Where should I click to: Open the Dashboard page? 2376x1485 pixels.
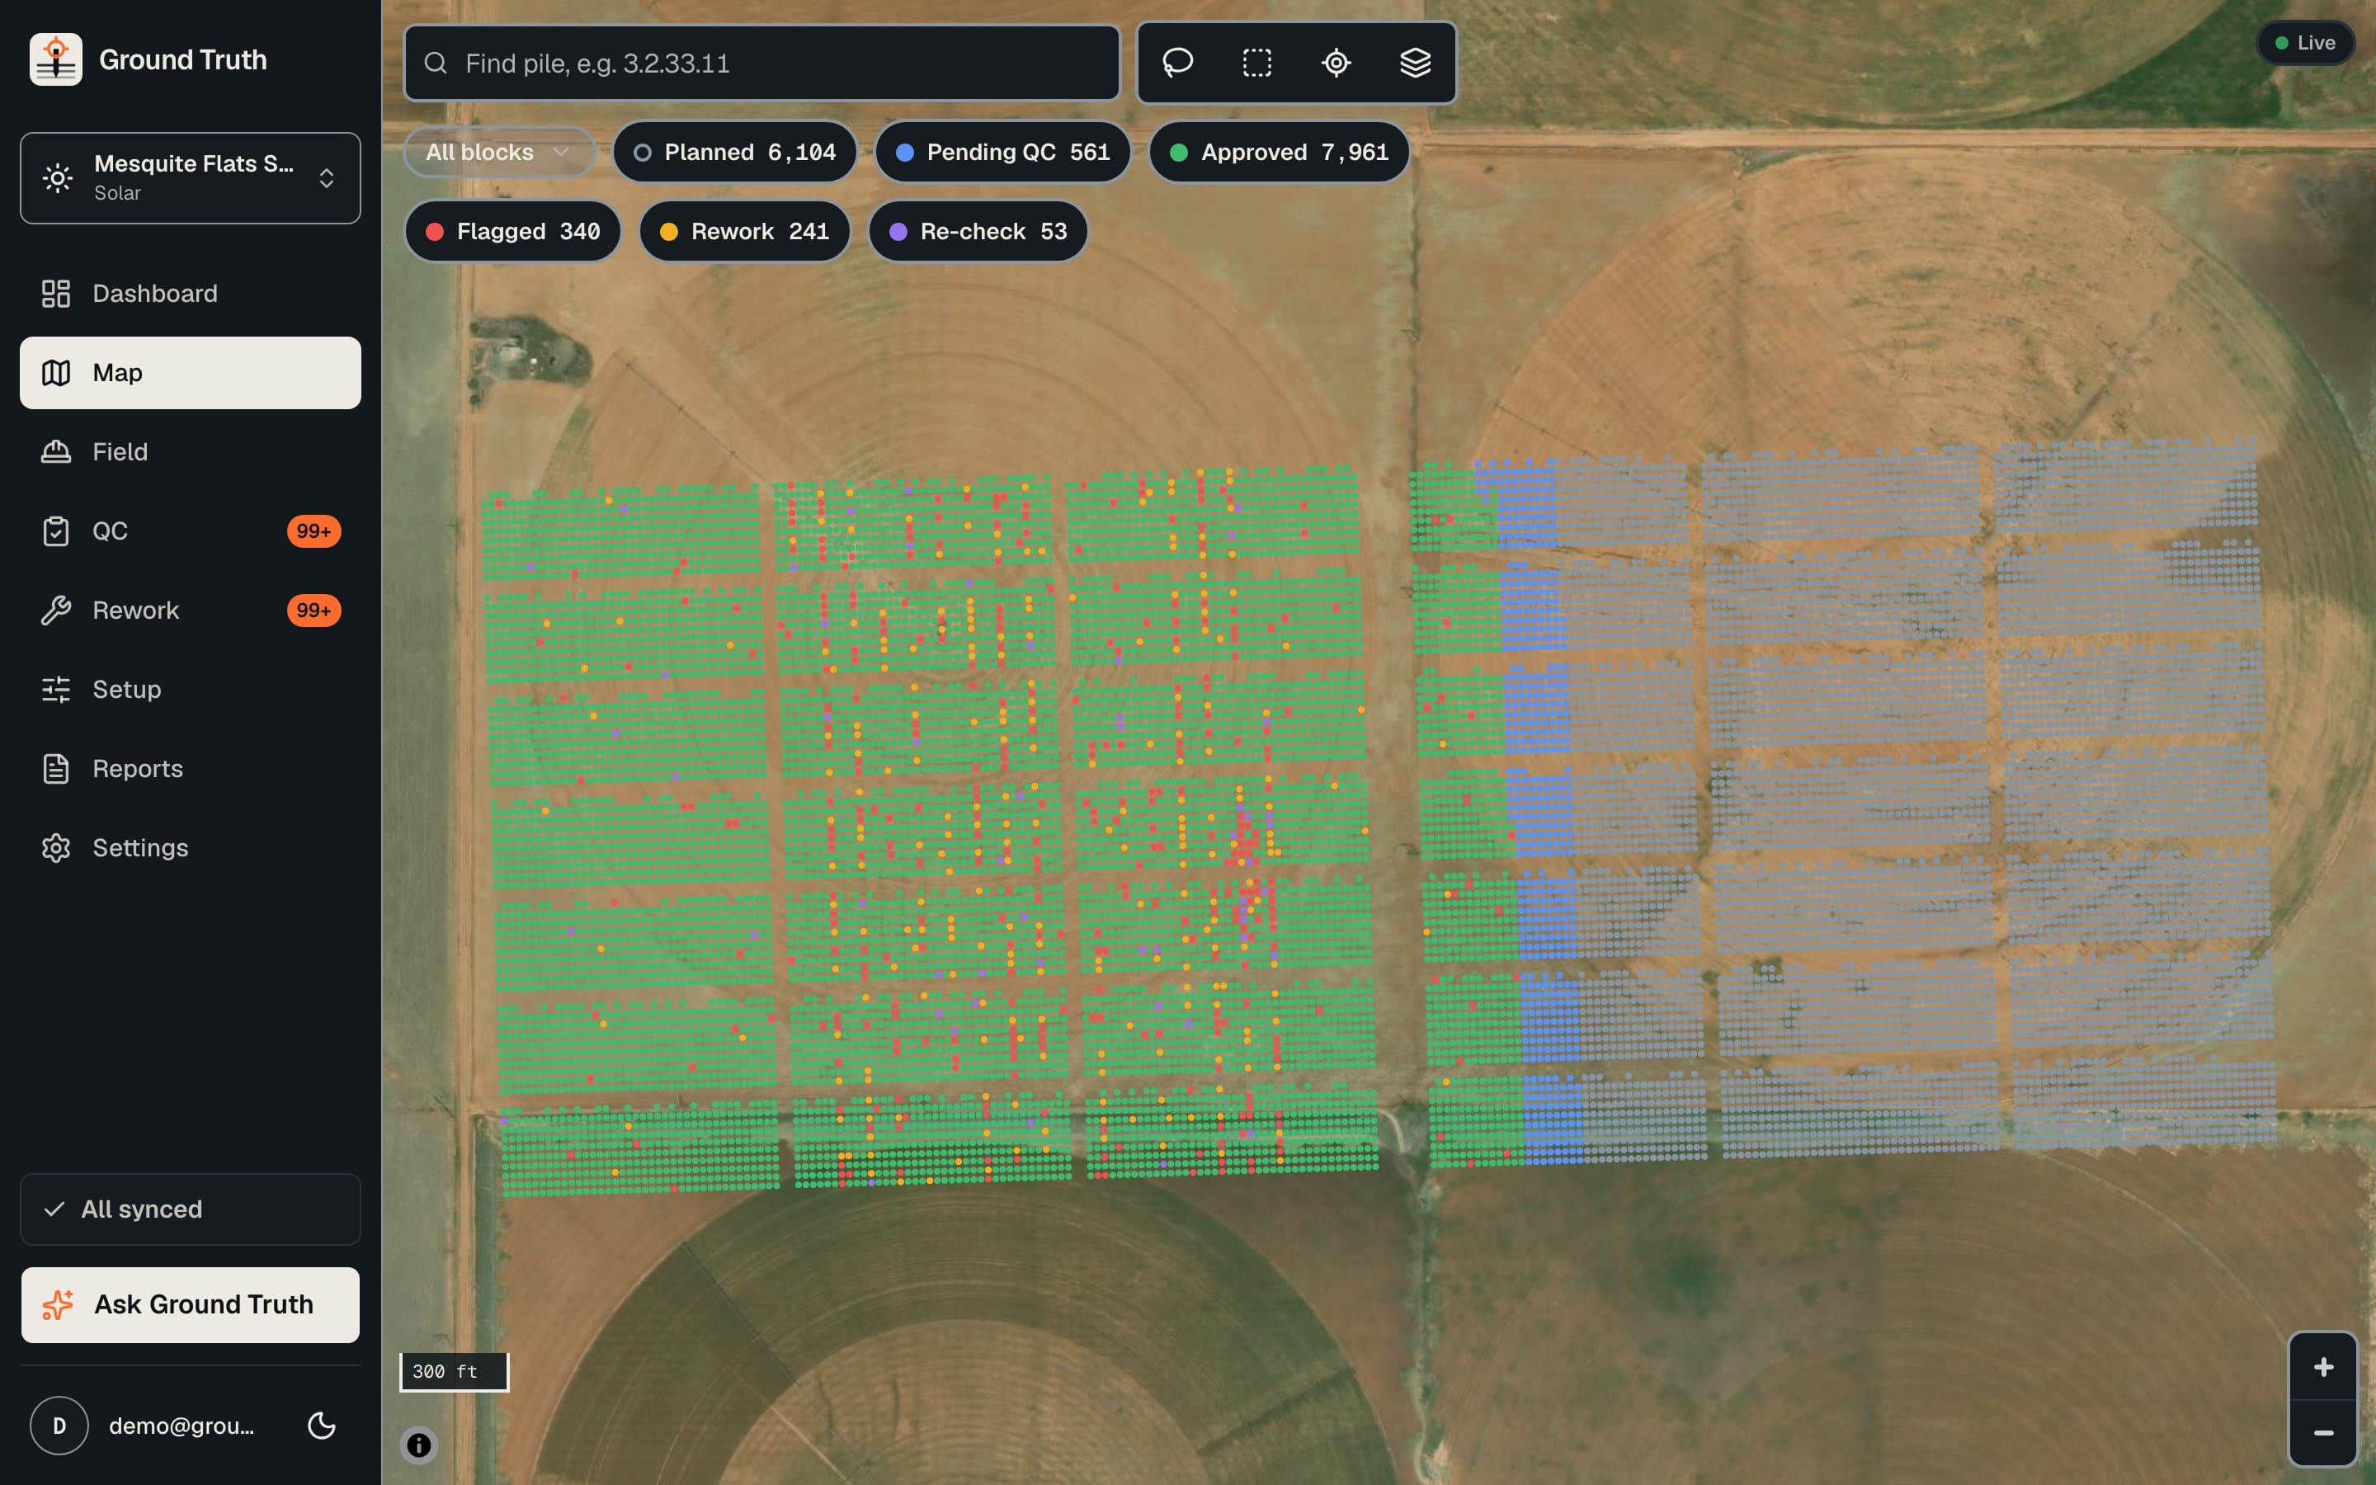point(191,294)
